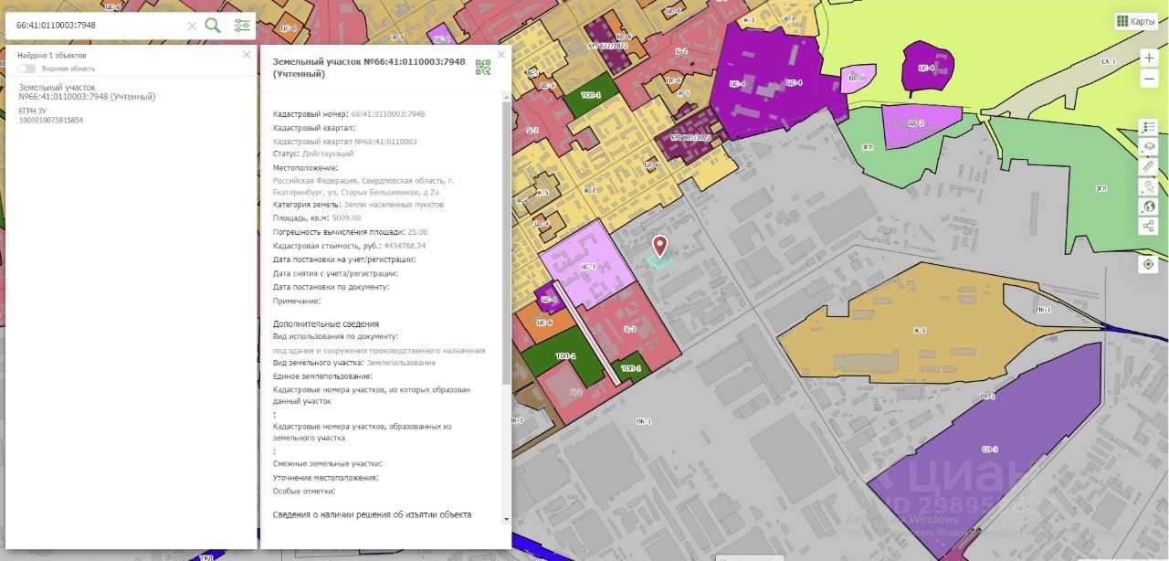Close the search results panel
Screen dimensions: 1169x561
tap(247, 55)
